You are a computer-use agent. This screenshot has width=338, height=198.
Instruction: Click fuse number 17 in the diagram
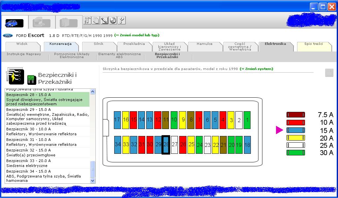click(117, 120)
